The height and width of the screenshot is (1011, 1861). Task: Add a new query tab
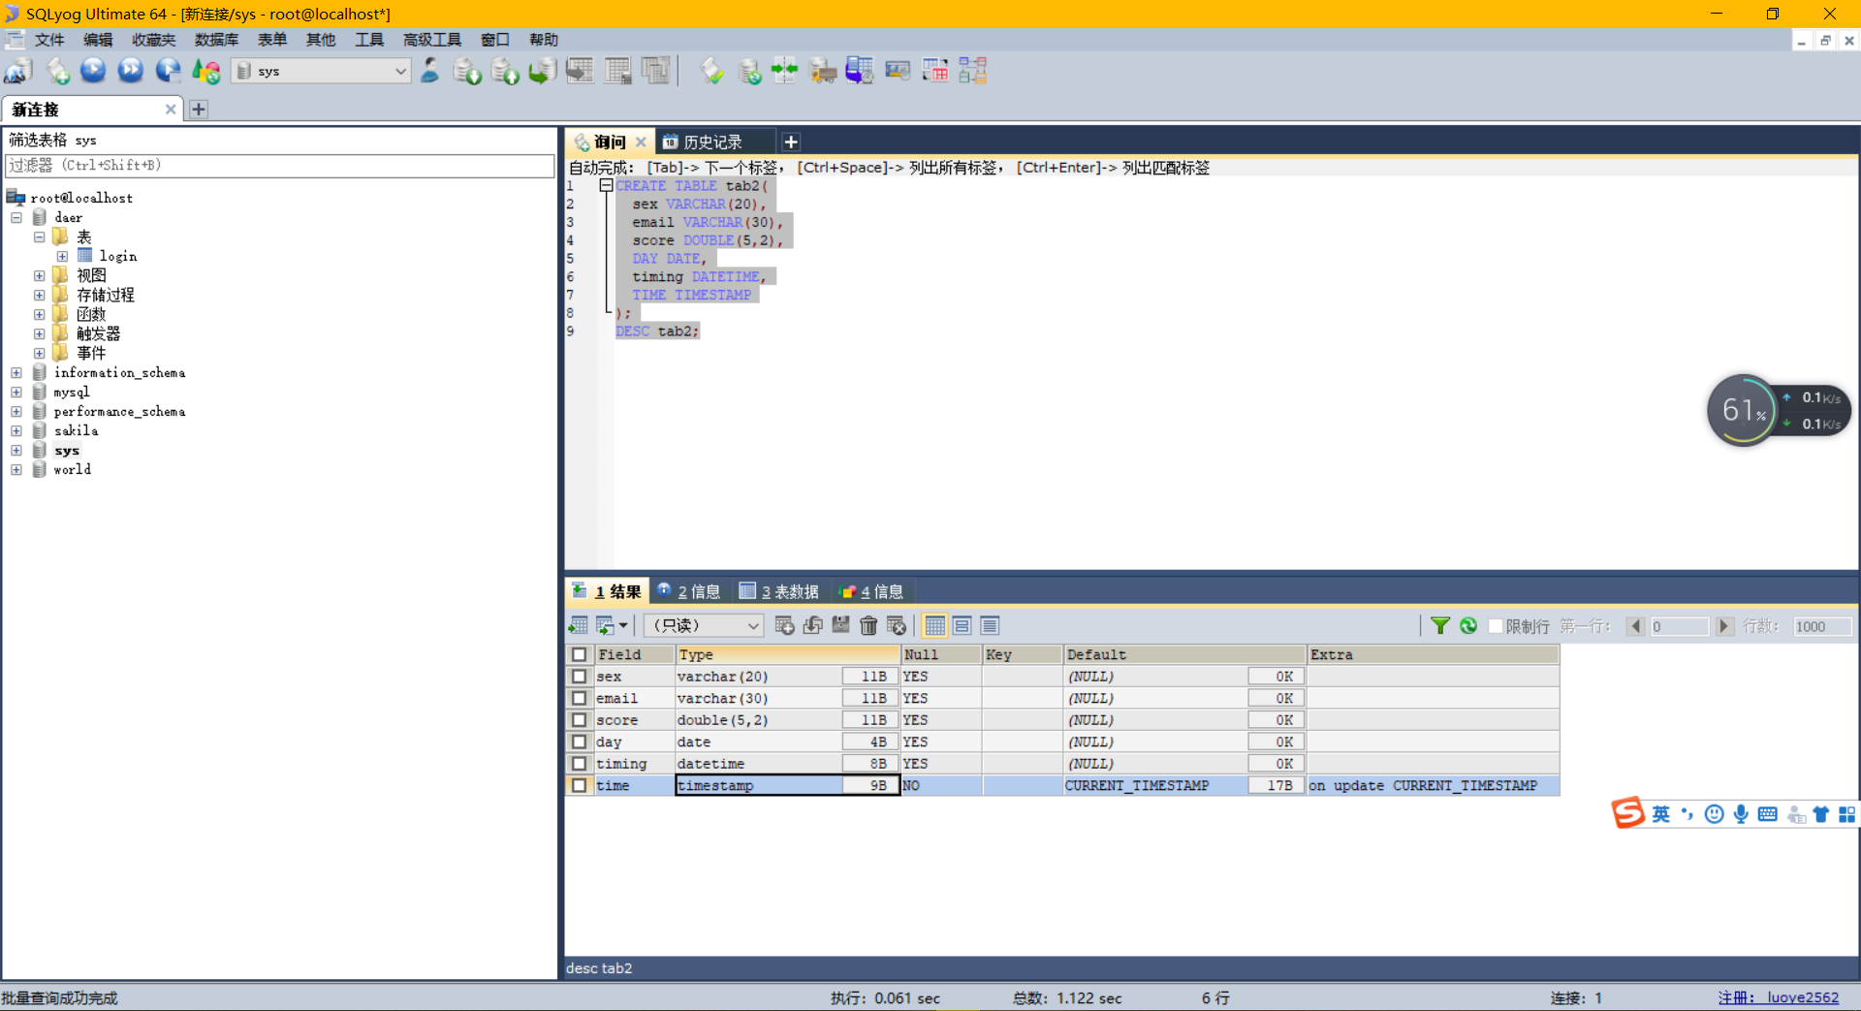[x=791, y=142]
